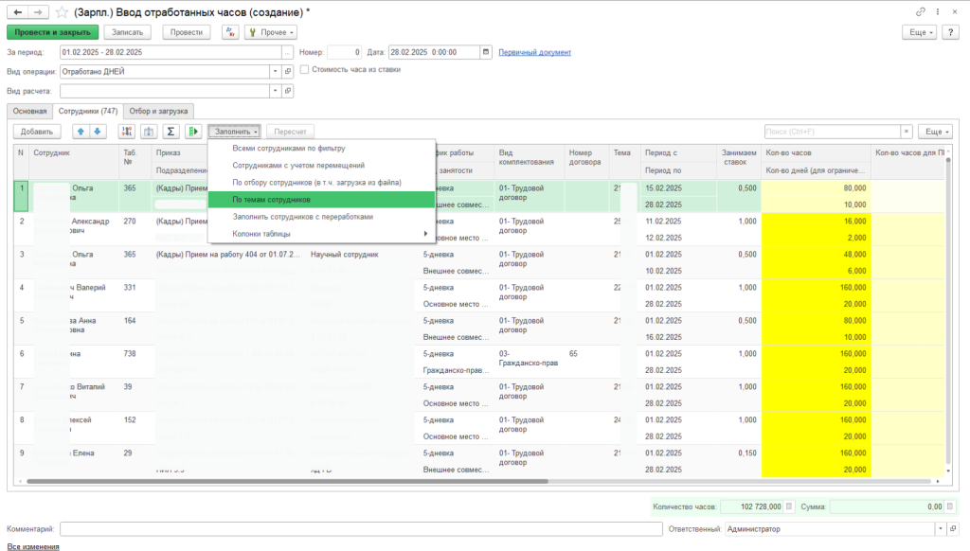
Task: Expand the Вид расчета dropdown list
Action: [276, 92]
